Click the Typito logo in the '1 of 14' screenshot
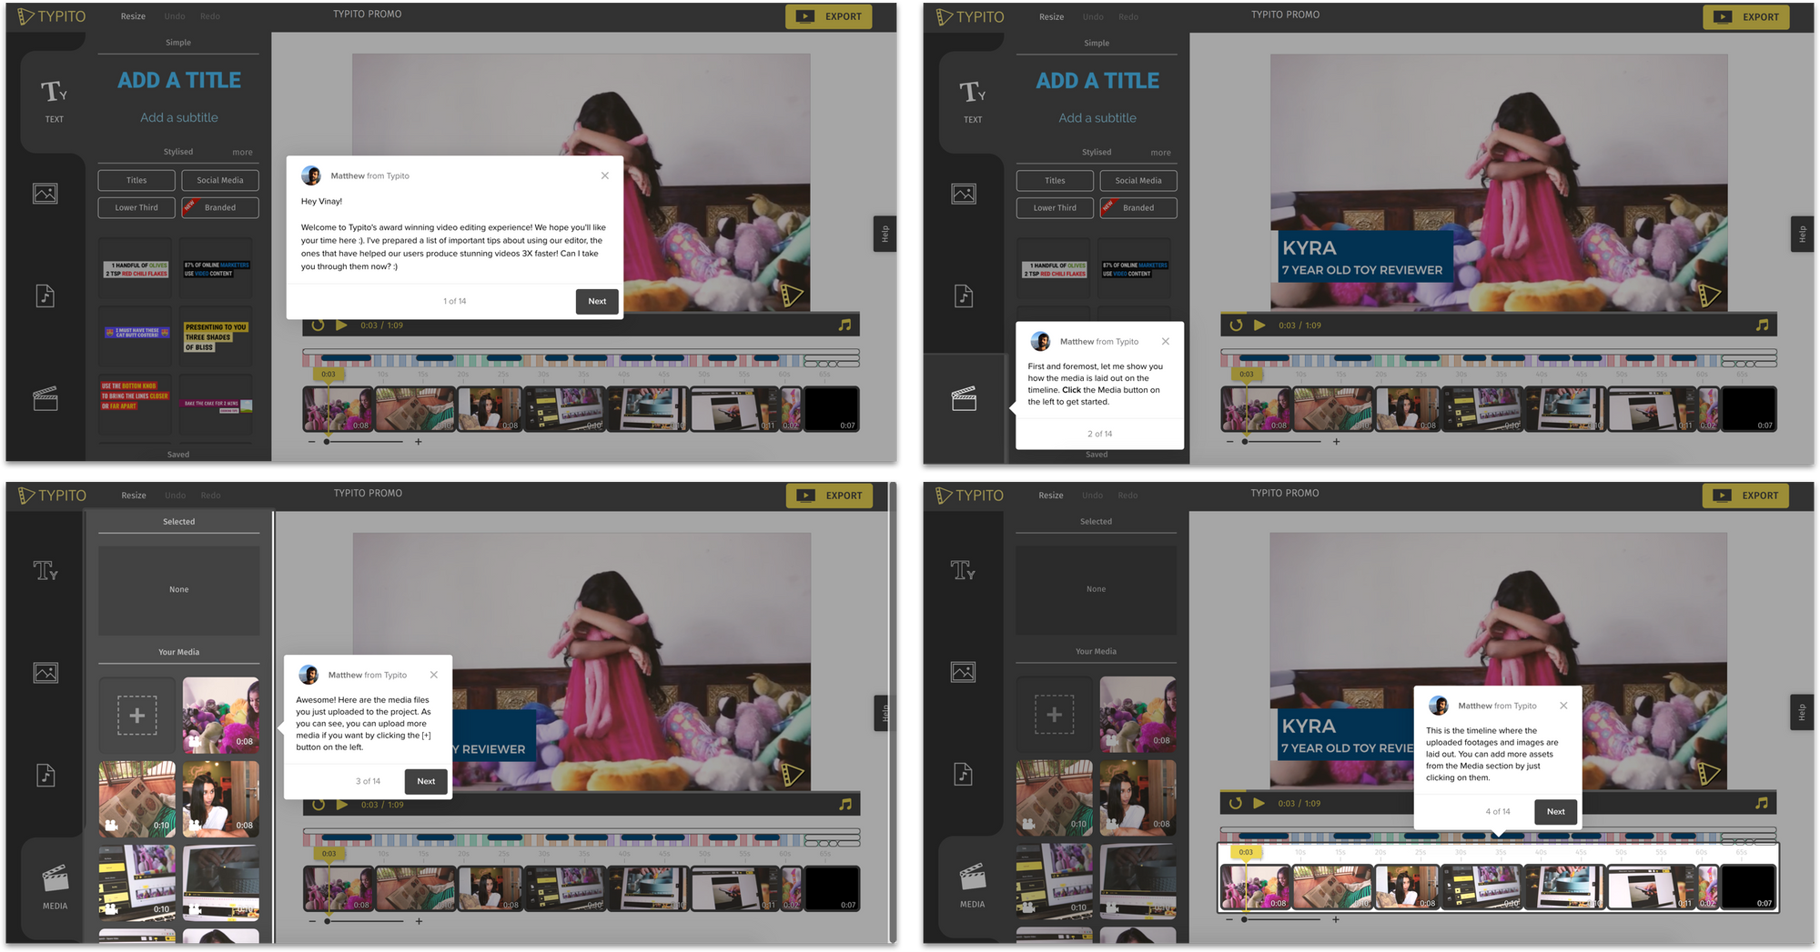 click(x=52, y=16)
